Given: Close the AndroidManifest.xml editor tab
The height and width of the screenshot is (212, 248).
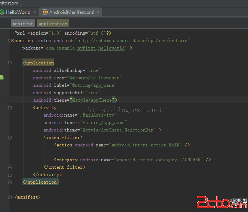Looking at the screenshot, I should tap(98, 12).
